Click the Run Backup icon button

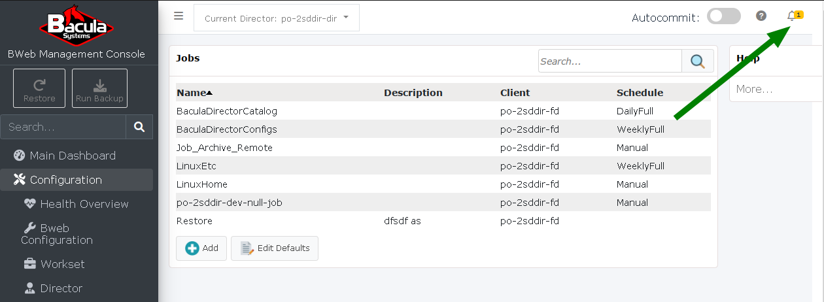point(99,88)
